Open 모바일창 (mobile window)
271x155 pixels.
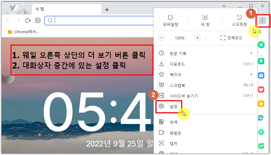[170, 20]
